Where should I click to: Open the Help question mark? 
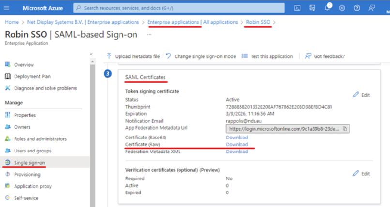pos(357,8)
